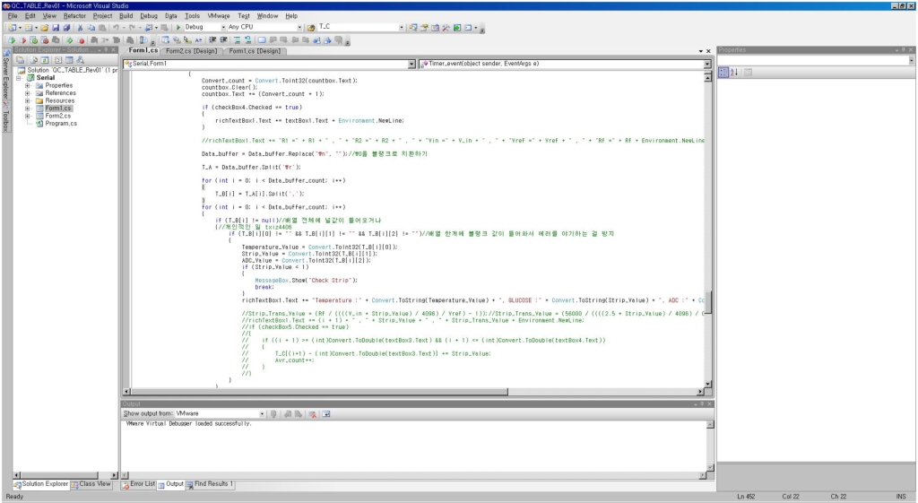Decrease line indent icon
This screenshot has width=918, height=503.
pos(212,40)
